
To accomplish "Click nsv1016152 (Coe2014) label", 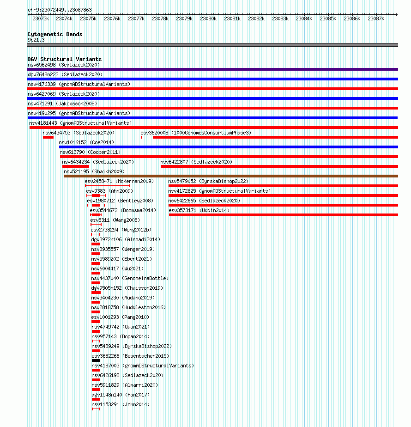I will [86, 142].
